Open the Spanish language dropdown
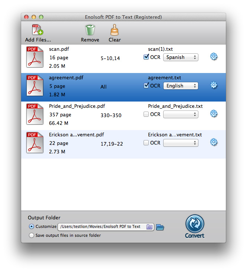This screenshot has height=272, width=247. [x=181, y=57]
